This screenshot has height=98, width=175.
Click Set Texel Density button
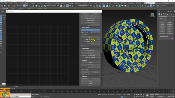point(91,51)
